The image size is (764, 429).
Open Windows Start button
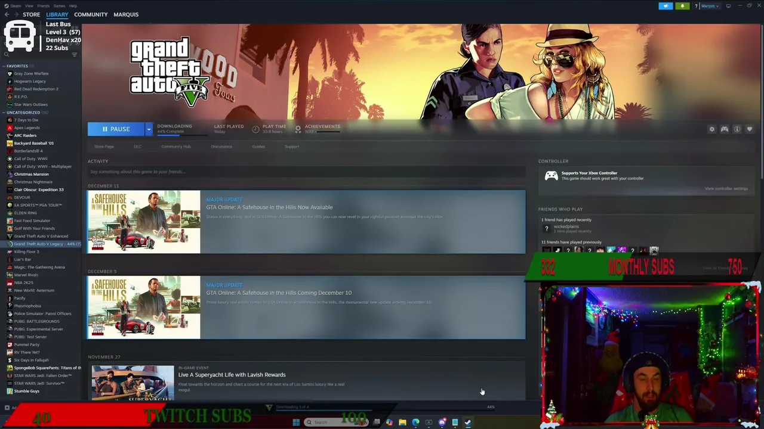pos(295,422)
